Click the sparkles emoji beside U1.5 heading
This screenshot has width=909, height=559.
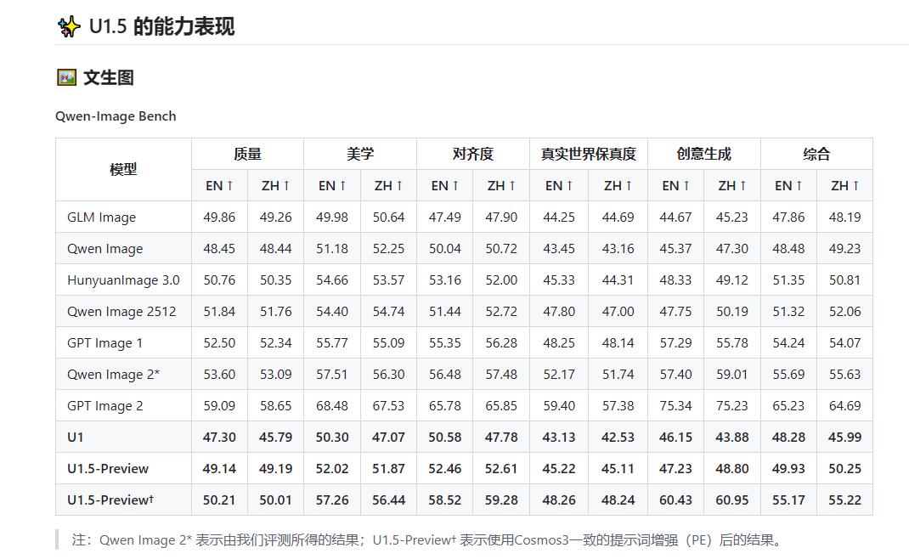(69, 26)
